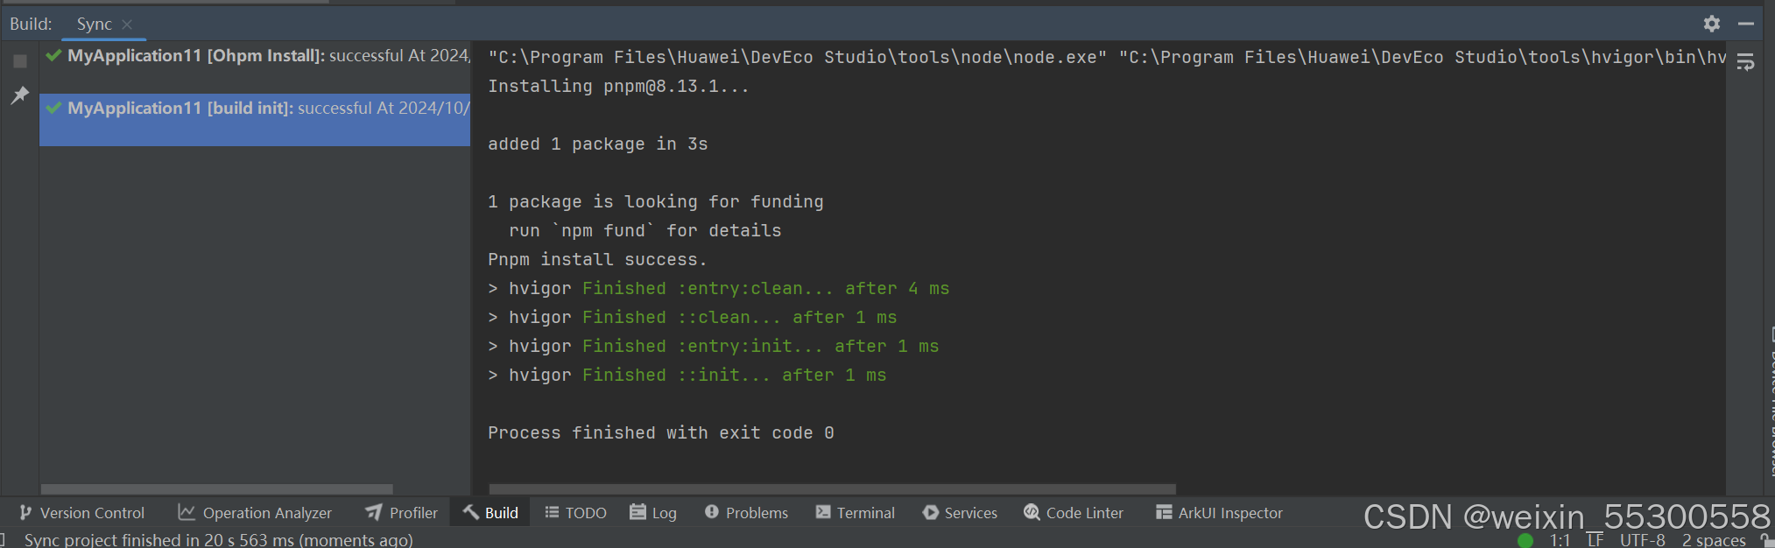Hide the build panel with the minimize dash
Screen dimensions: 1775x548
1746,24
